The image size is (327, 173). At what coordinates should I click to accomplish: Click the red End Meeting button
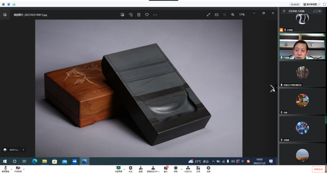(x=318, y=169)
